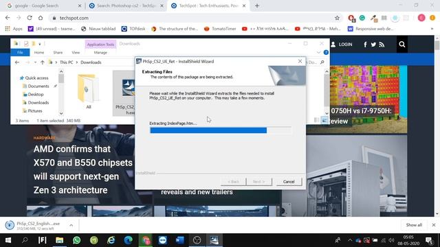
Task: Open download options chevron for PhSp_CS2
Action: (x=71, y=225)
